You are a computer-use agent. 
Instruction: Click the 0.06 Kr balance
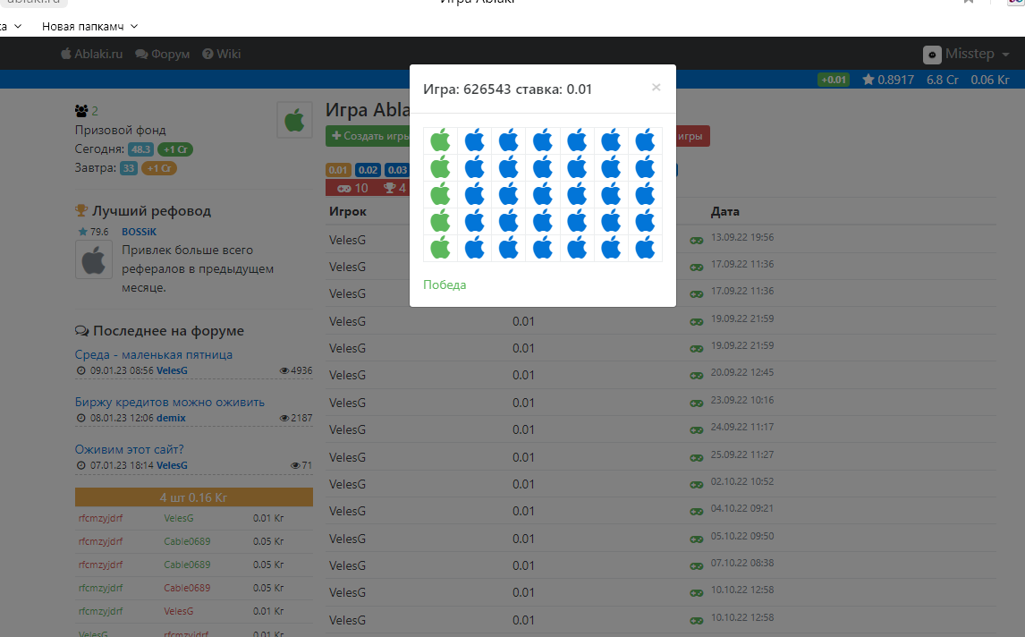click(990, 80)
